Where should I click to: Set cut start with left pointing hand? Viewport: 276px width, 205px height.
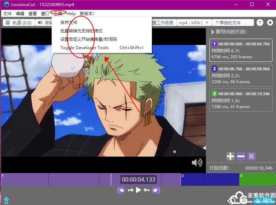(x=121, y=190)
